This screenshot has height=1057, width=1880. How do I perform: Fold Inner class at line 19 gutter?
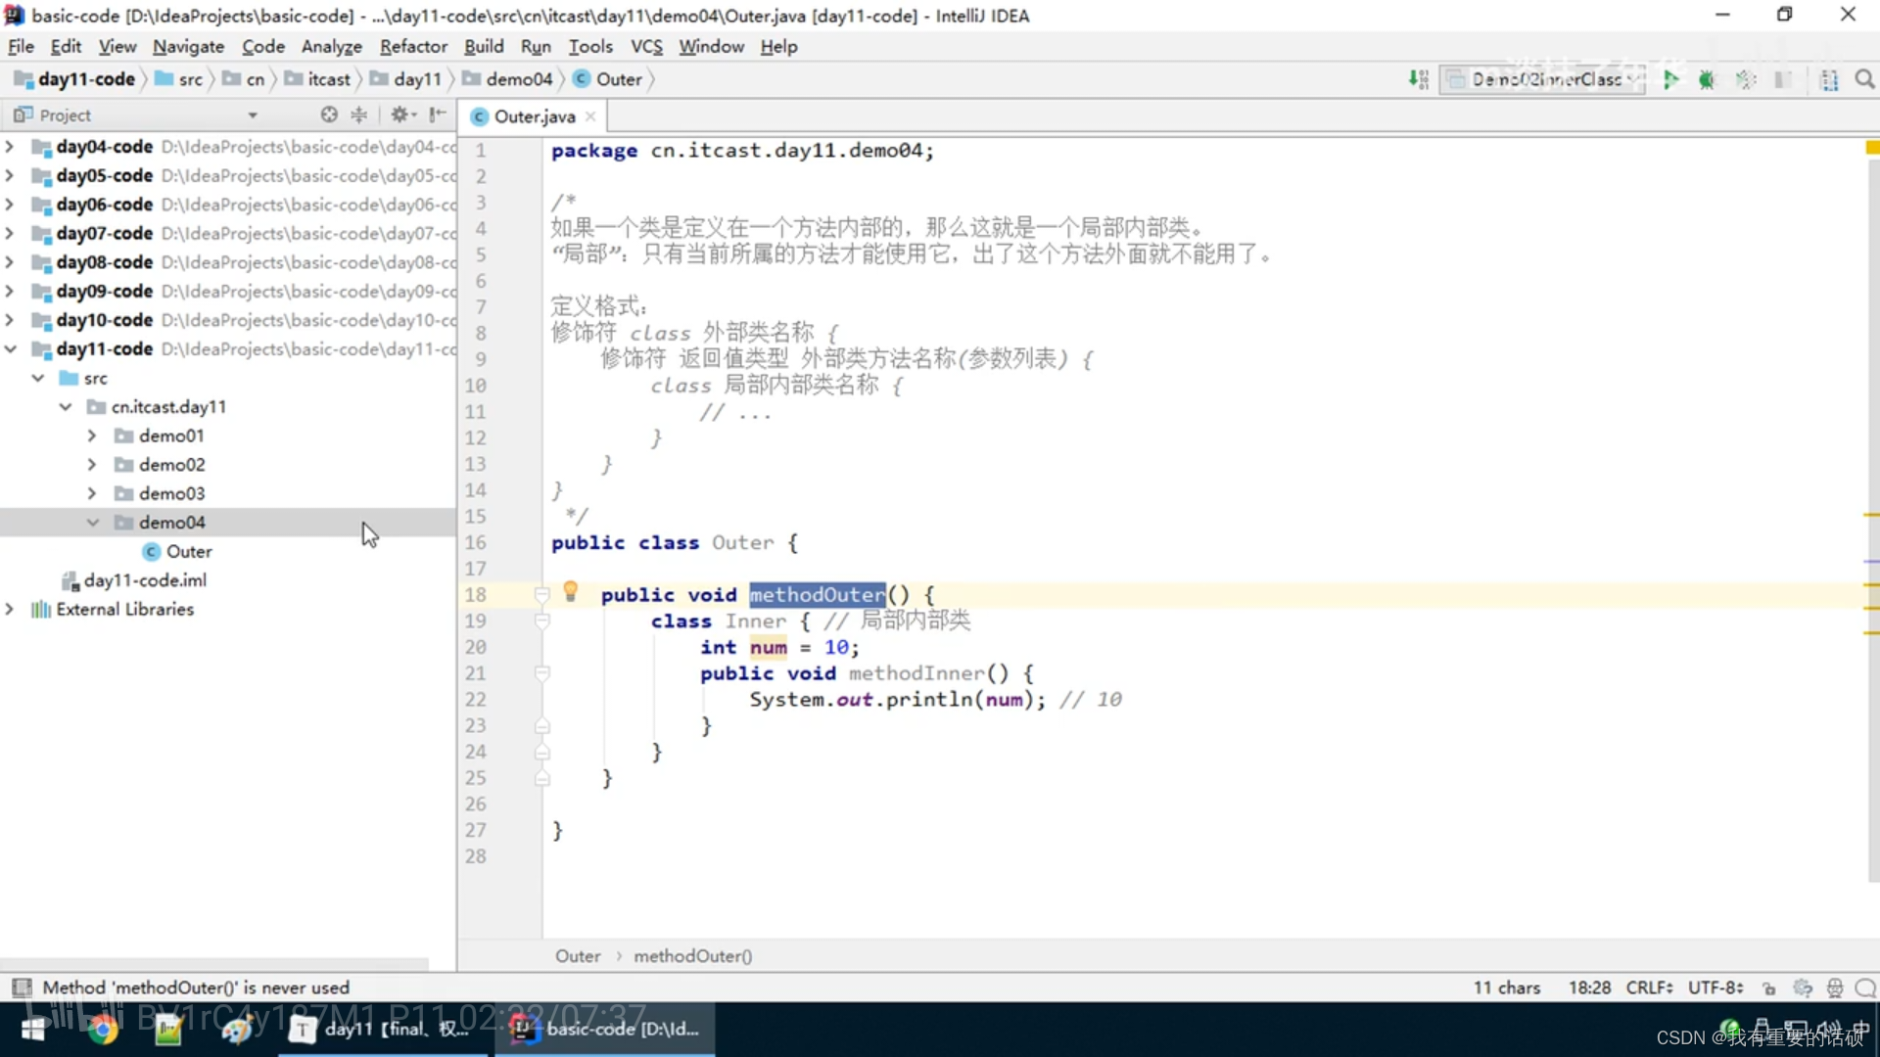(541, 620)
